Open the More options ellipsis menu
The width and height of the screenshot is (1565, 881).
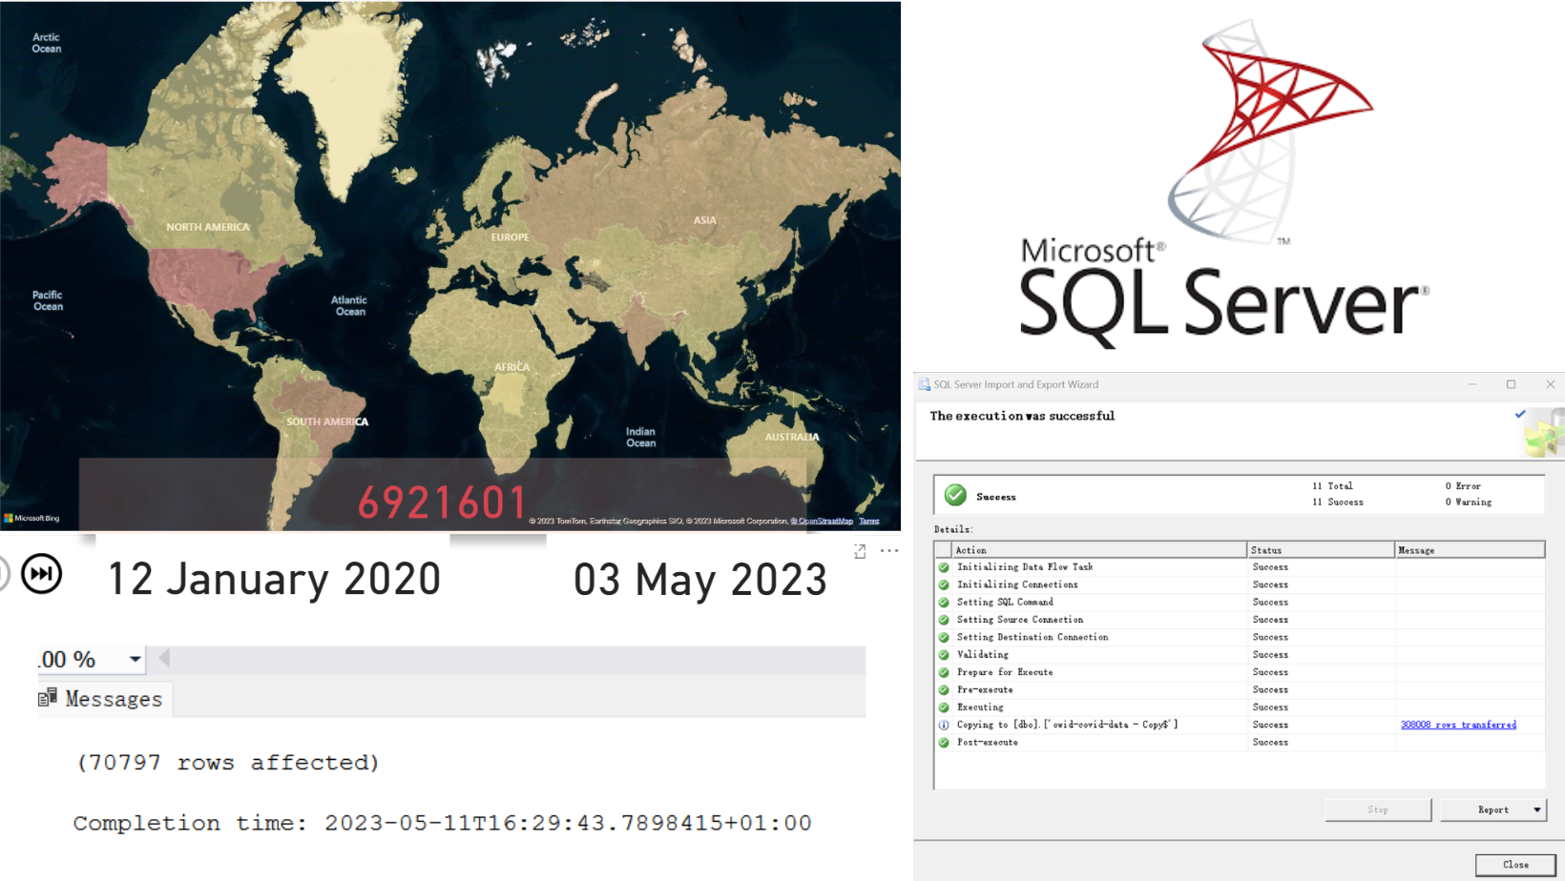(x=889, y=551)
